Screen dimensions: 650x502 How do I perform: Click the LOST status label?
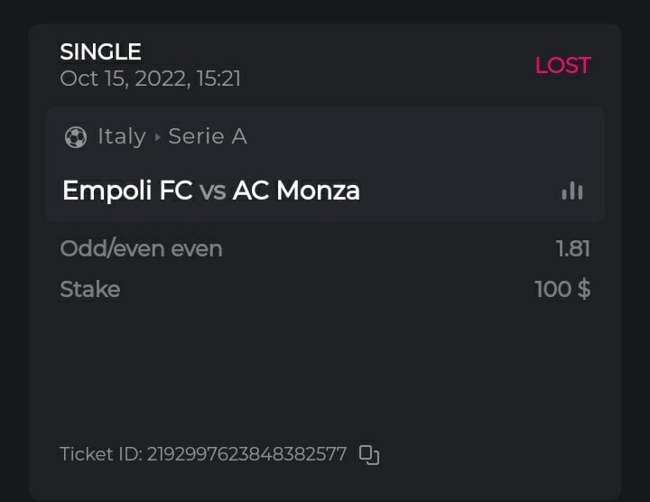click(x=562, y=65)
